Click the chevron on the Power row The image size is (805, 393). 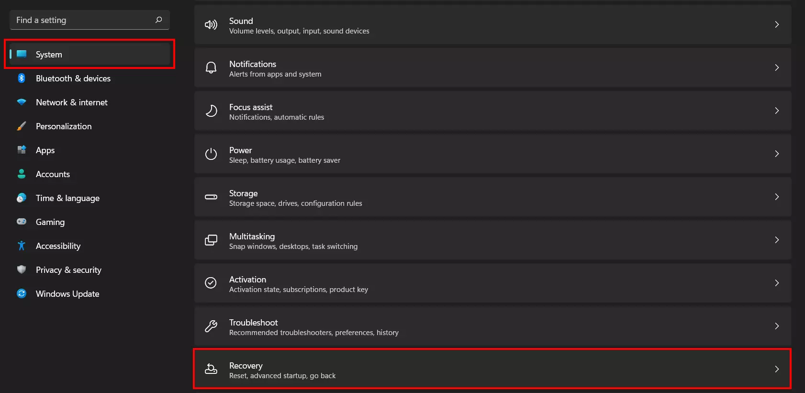[x=777, y=154]
